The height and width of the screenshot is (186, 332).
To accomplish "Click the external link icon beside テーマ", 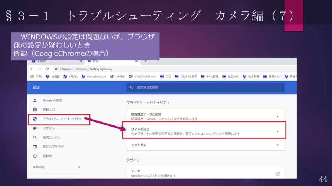I will [x=277, y=173].
